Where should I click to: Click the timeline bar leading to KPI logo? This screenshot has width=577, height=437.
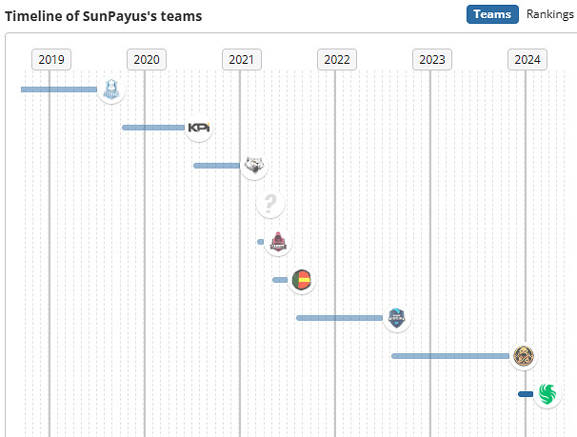[x=152, y=128]
